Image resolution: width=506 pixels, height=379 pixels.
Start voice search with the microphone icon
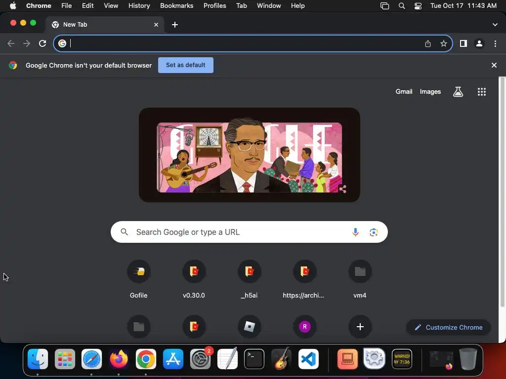click(355, 232)
